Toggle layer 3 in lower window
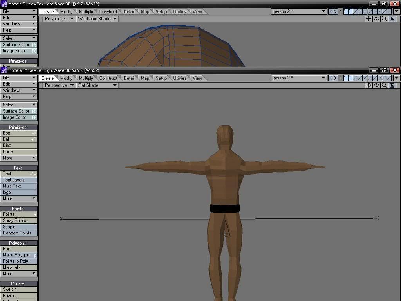The width and height of the screenshot is (401, 301). tap(356, 78)
